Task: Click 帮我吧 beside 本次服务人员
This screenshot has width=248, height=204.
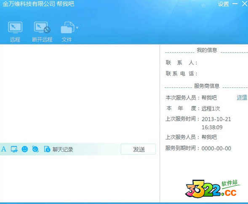Action: click(x=209, y=98)
